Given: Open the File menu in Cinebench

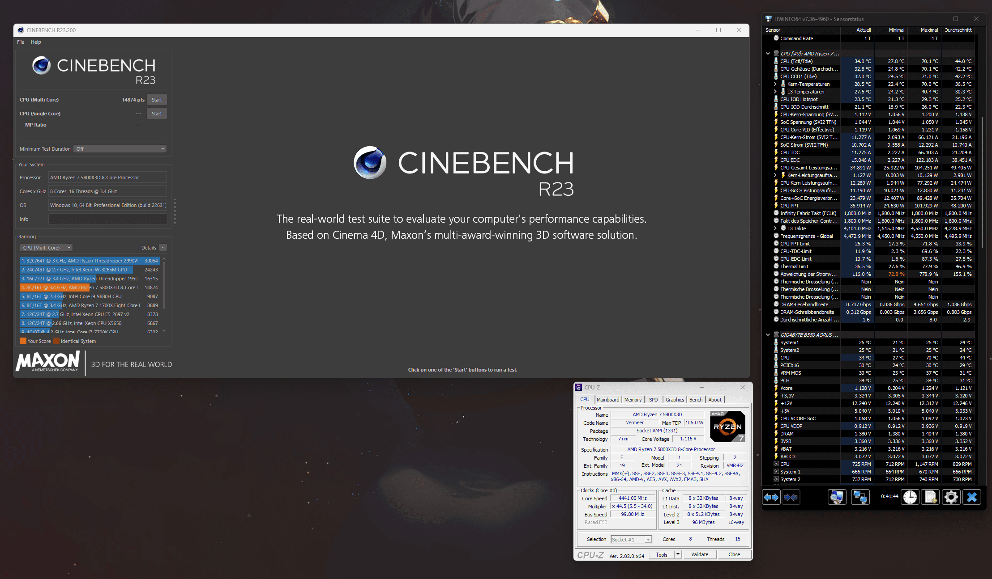Looking at the screenshot, I should (21, 42).
